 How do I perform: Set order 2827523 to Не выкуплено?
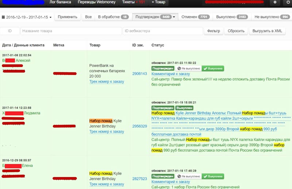(x=189, y=176)
